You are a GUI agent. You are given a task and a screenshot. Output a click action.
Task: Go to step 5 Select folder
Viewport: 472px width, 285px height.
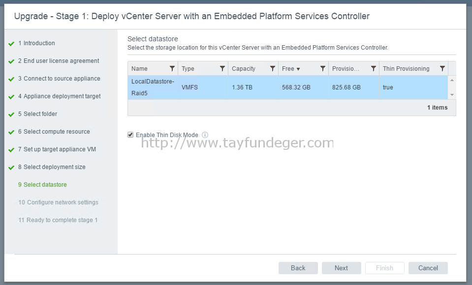point(37,114)
